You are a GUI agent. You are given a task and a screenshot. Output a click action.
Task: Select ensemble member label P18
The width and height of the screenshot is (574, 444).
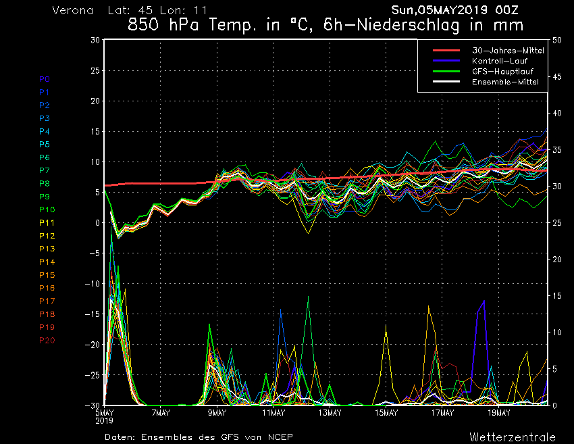coord(47,314)
